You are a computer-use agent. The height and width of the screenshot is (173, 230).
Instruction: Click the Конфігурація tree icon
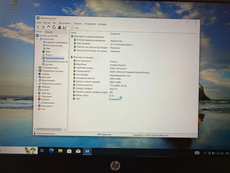39,103
